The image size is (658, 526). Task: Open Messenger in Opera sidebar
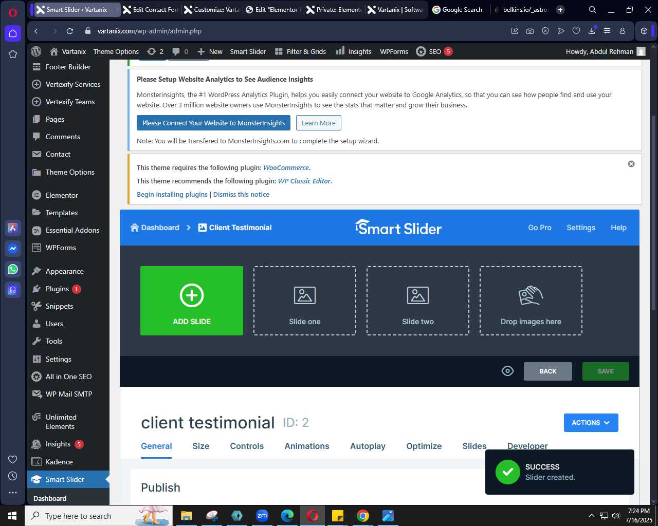pyautogui.click(x=13, y=249)
